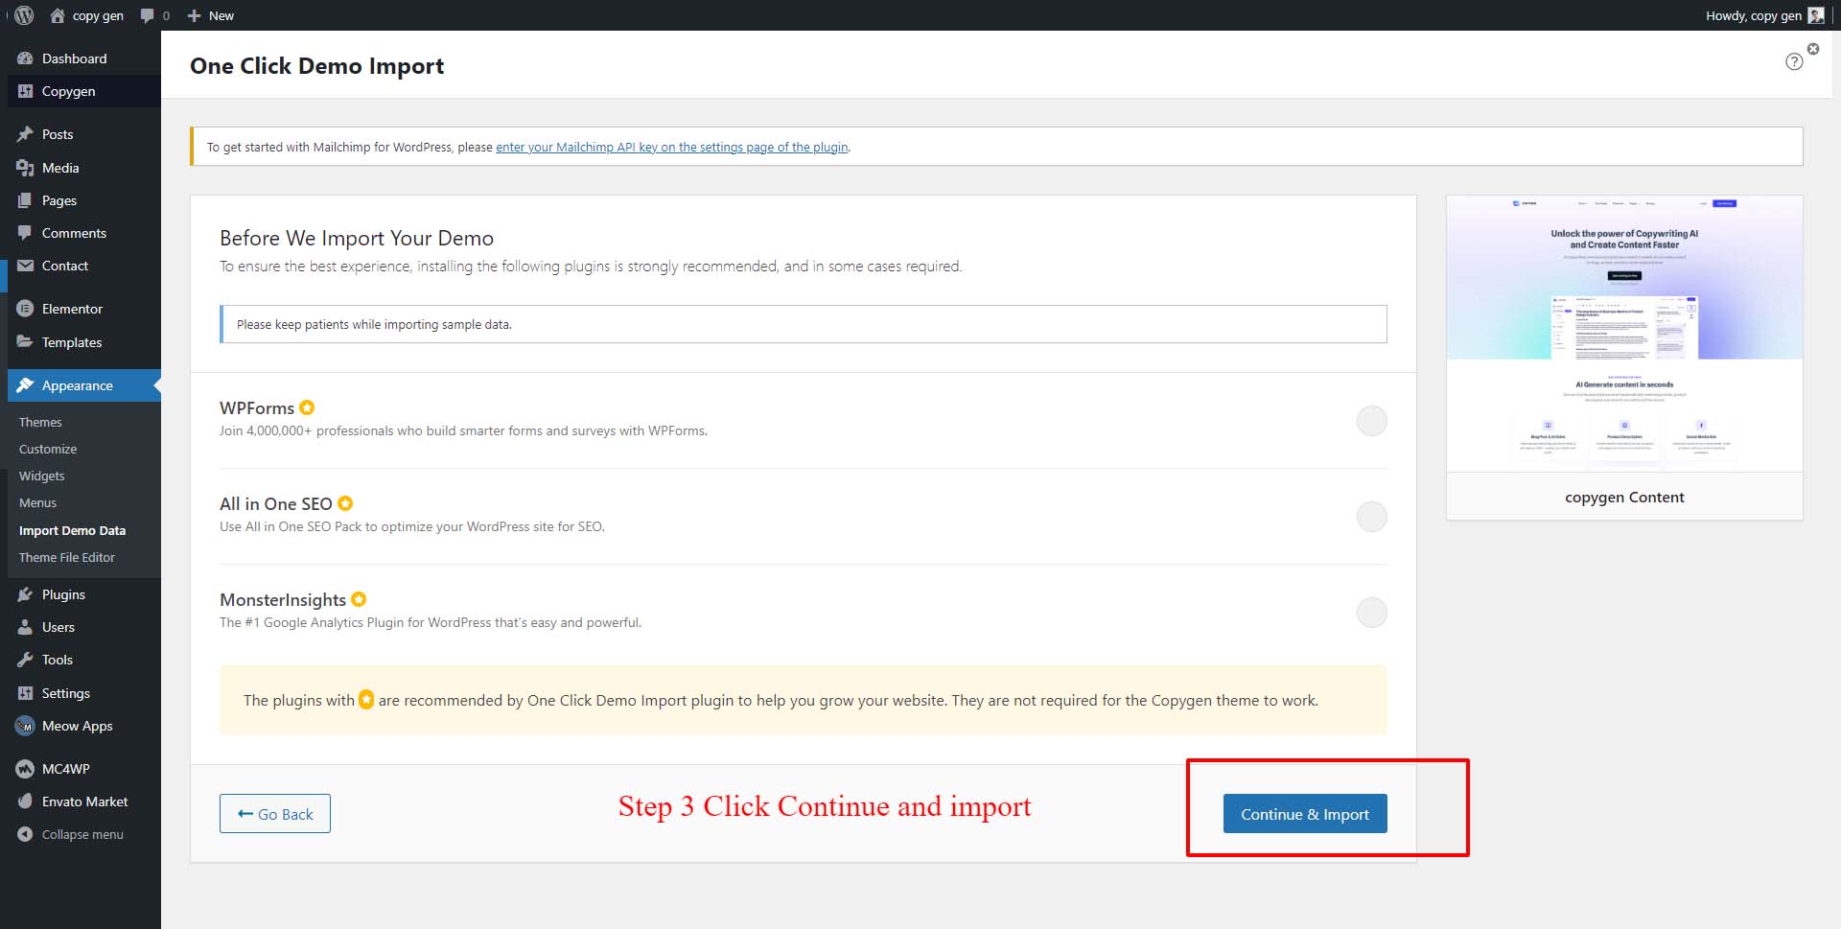Click the Envato Market menu label
The image size is (1841, 929).
pyautogui.click(x=85, y=801)
